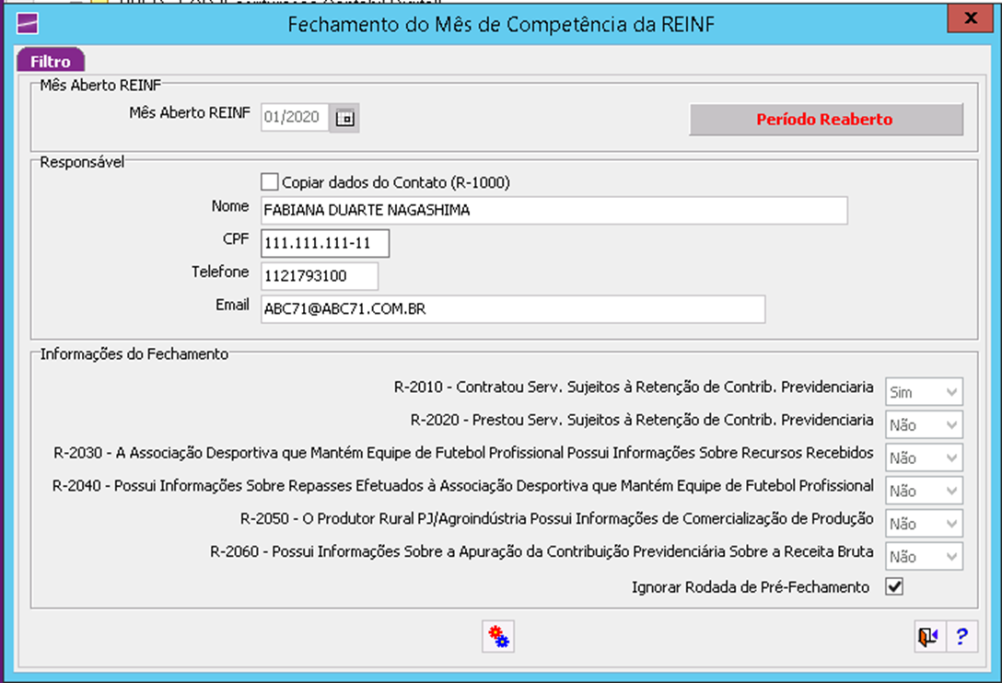This screenshot has width=1002, height=683.
Task: Select the Telefone field
Action: pos(318,275)
